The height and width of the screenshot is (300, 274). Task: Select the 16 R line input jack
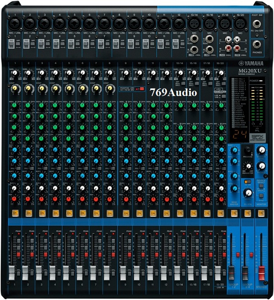coord(209,49)
